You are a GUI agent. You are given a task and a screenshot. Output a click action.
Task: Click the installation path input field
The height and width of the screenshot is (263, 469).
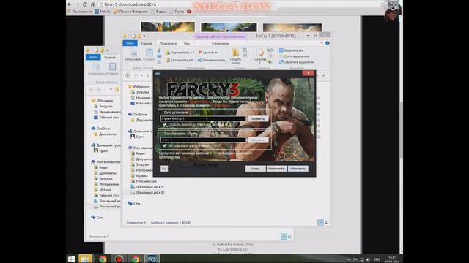coord(204,118)
